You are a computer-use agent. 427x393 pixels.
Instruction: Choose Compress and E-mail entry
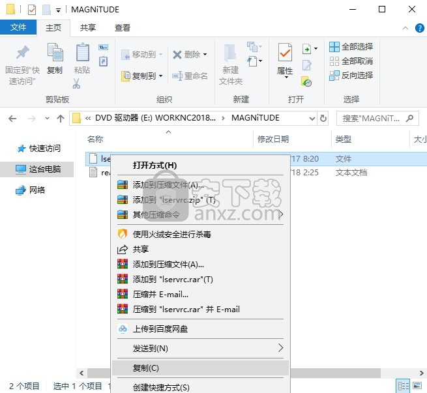[200, 294]
